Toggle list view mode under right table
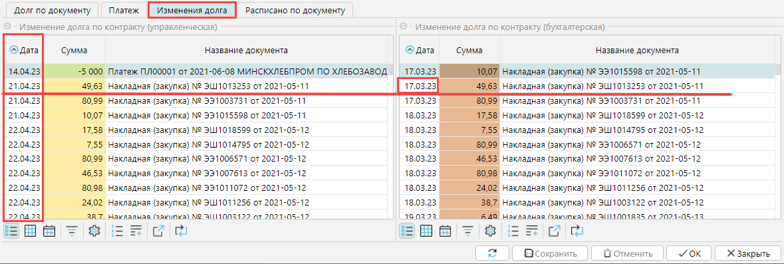 click(x=408, y=231)
